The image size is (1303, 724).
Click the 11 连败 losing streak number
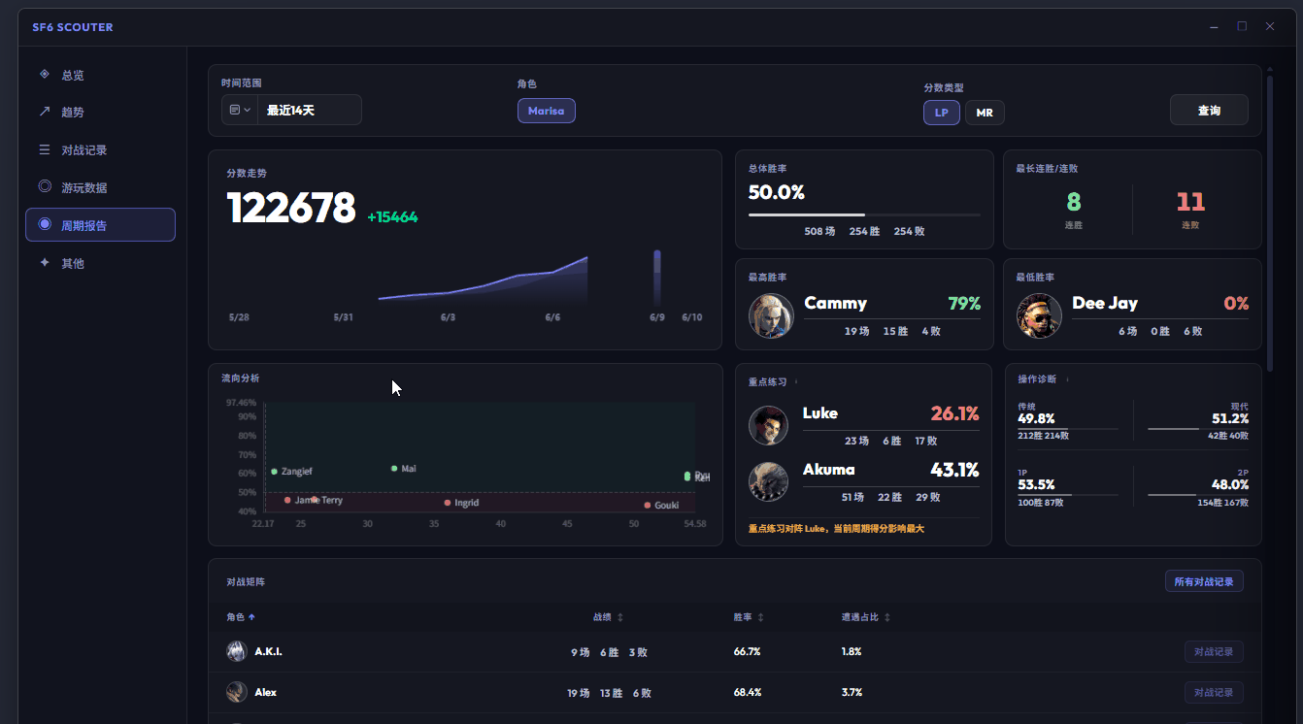1190,202
